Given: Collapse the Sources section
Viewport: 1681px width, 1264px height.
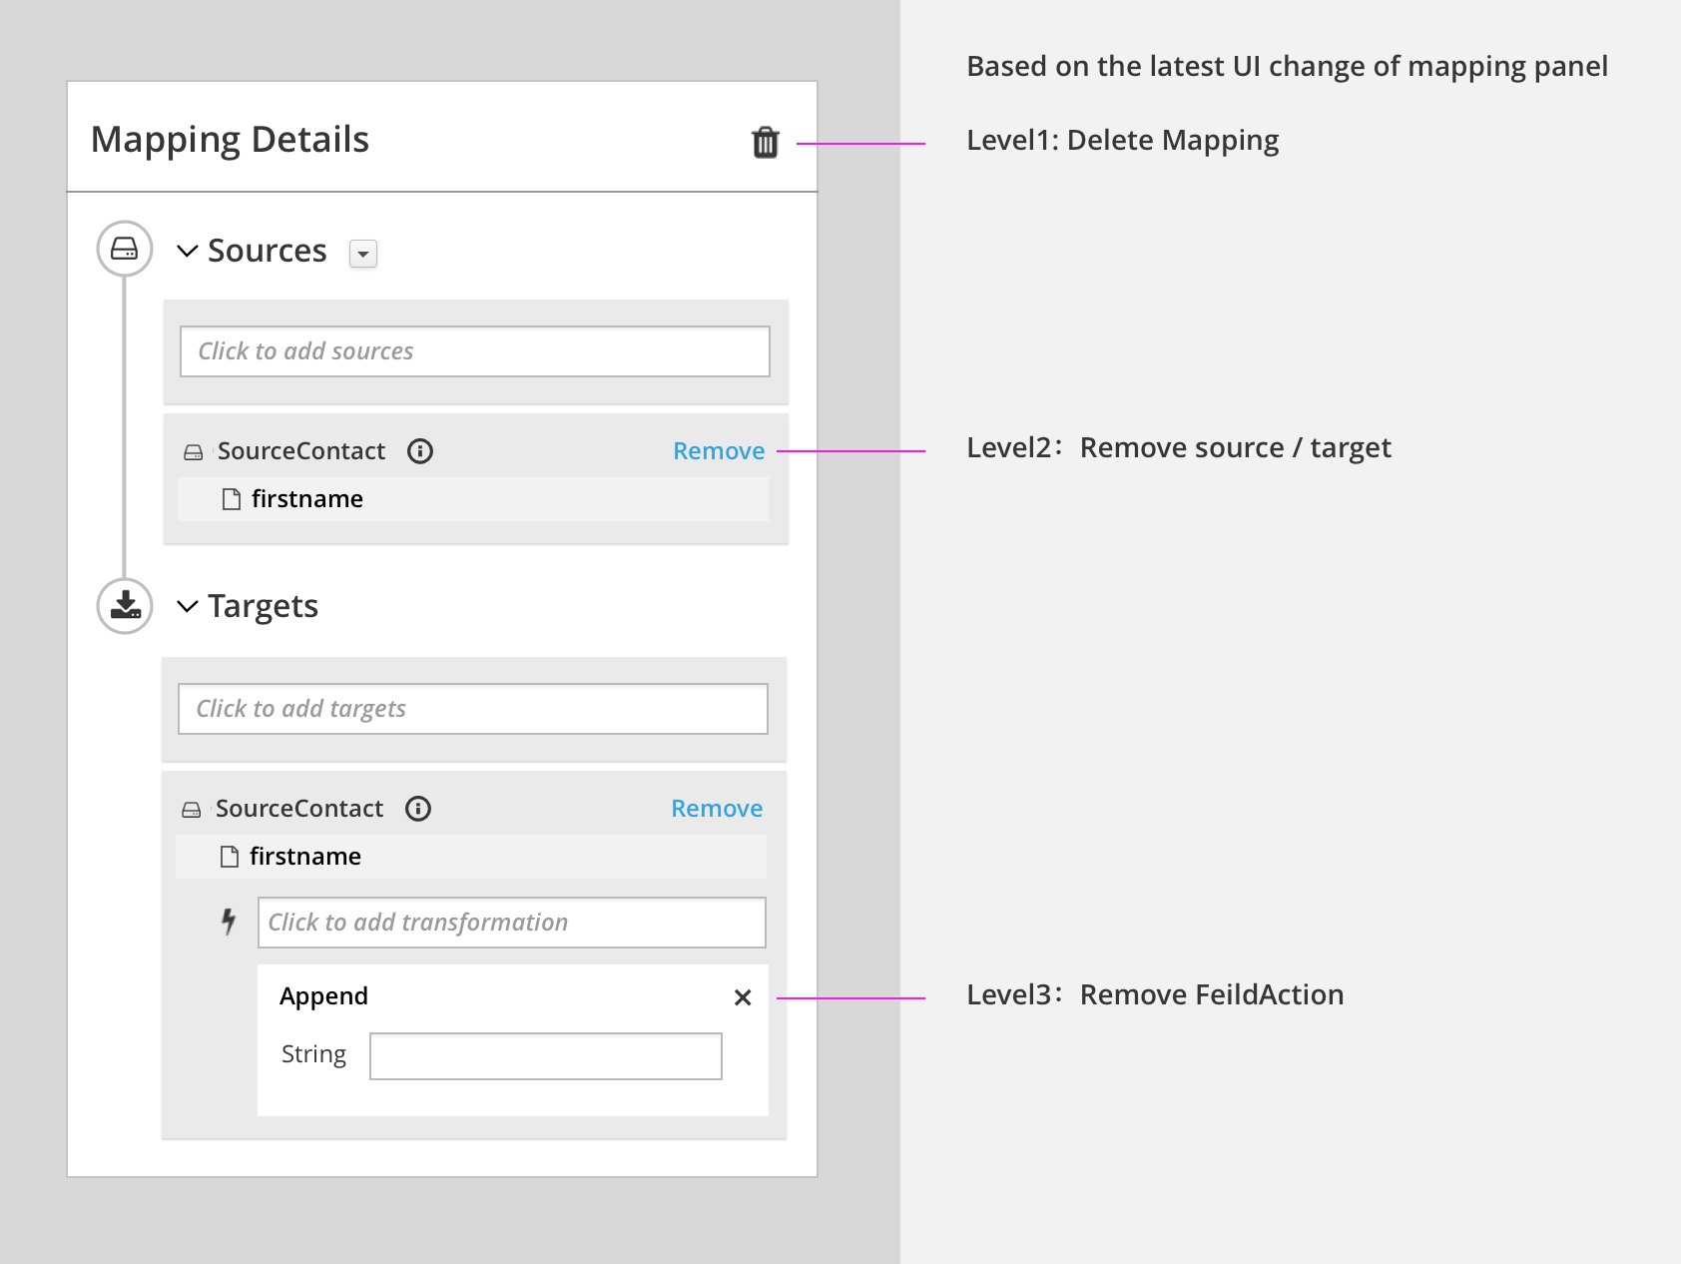Looking at the screenshot, I should click(x=187, y=251).
